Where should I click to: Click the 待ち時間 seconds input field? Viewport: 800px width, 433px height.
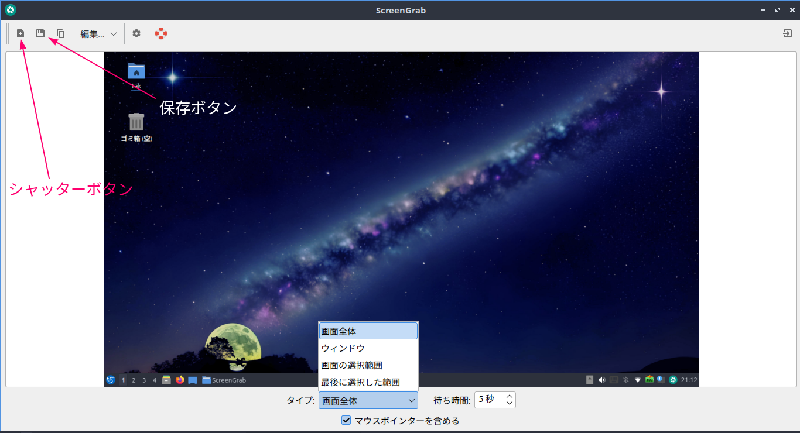click(x=489, y=400)
